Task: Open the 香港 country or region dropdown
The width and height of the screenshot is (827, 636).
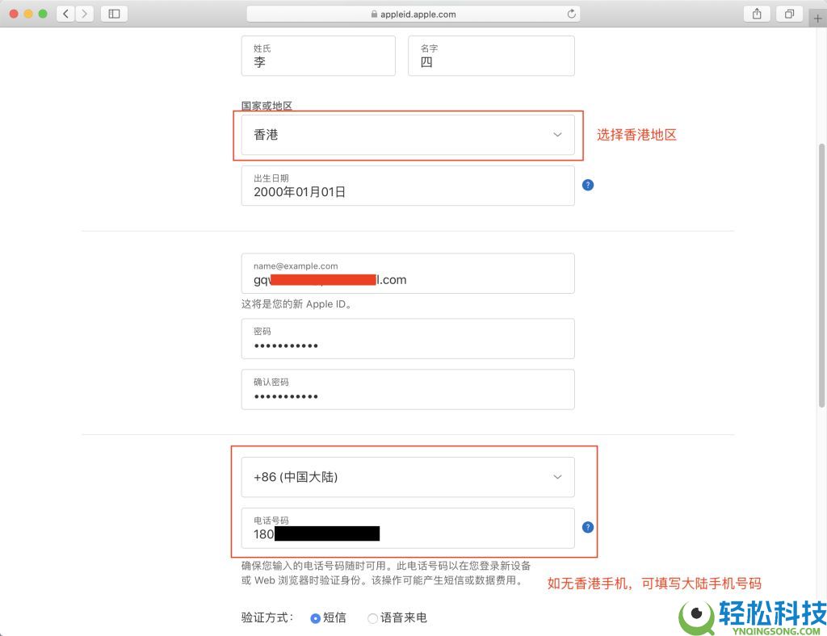Action: coord(408,135)
